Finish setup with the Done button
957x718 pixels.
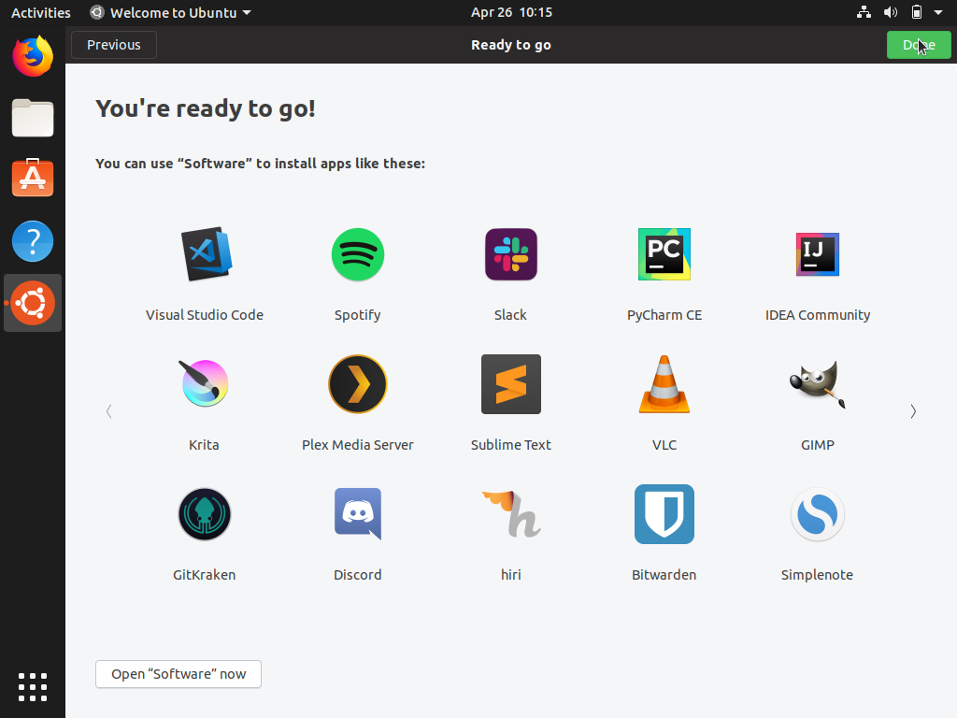919,45
